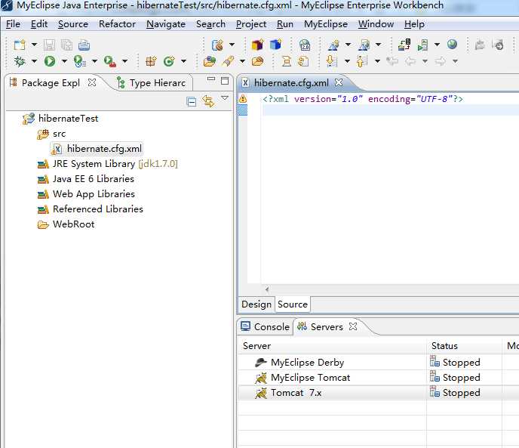The height and width of the screenshot is (448, 519).
Task: Click the New Java Class icon
Action: point(169,61)
